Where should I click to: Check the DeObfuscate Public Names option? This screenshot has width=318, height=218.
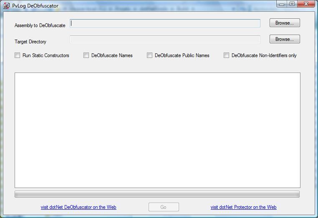tap(150, 55)
